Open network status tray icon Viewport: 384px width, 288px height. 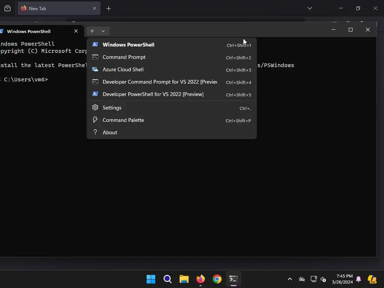coord(314,279)
